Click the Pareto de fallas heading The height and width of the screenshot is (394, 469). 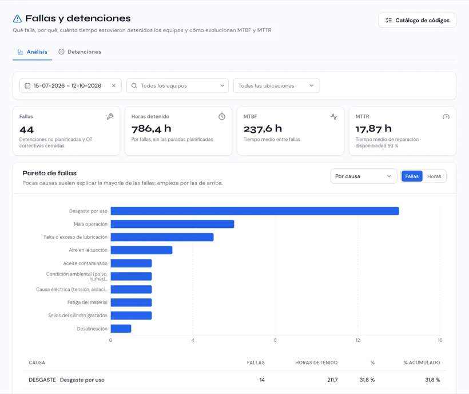(50, 173)
